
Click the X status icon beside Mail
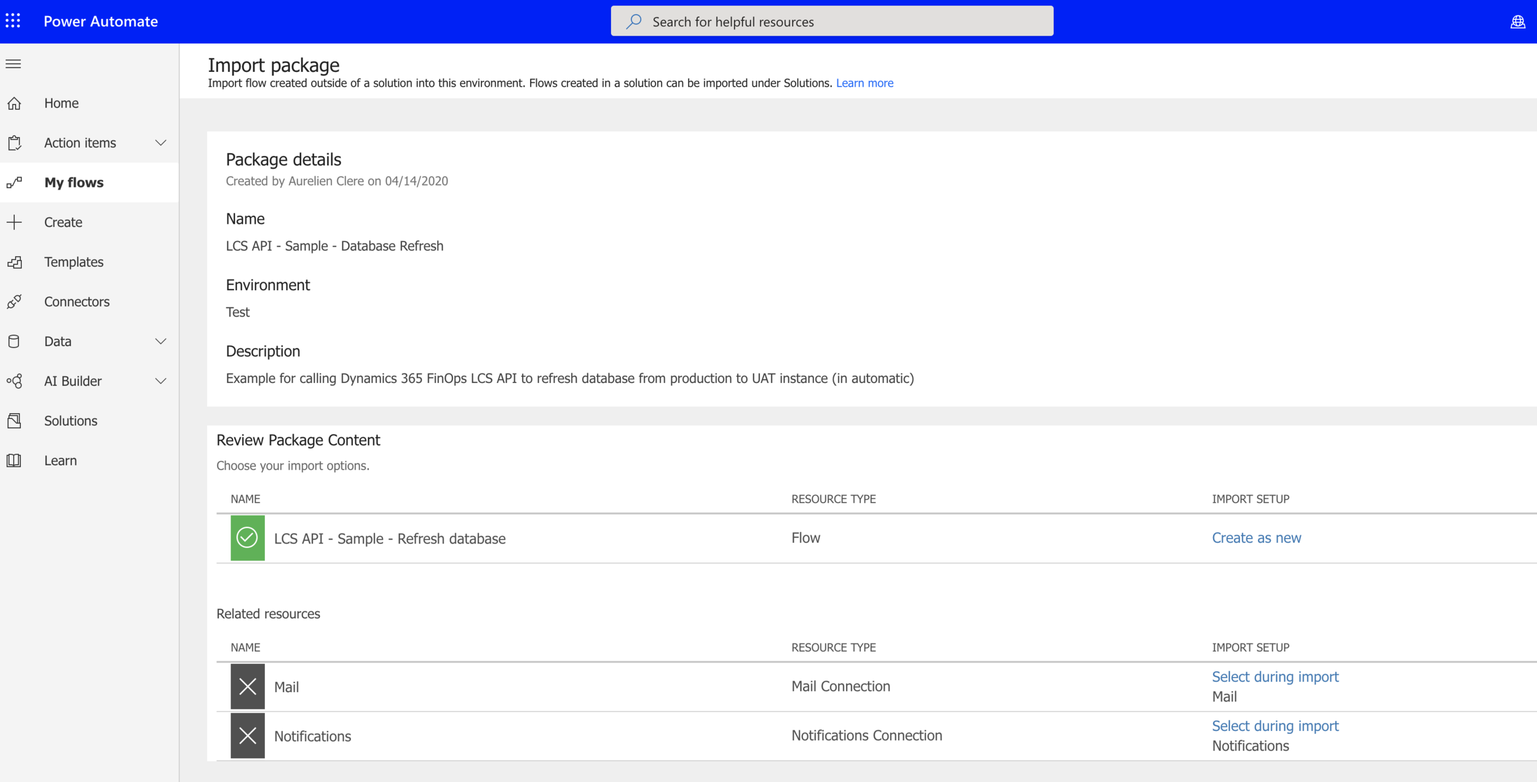[247, 686]
